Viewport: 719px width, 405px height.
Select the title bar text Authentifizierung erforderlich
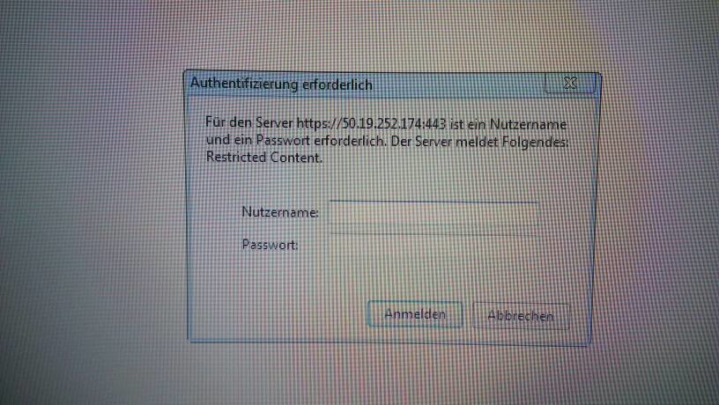pyautogui.click(x=281, y=85)
